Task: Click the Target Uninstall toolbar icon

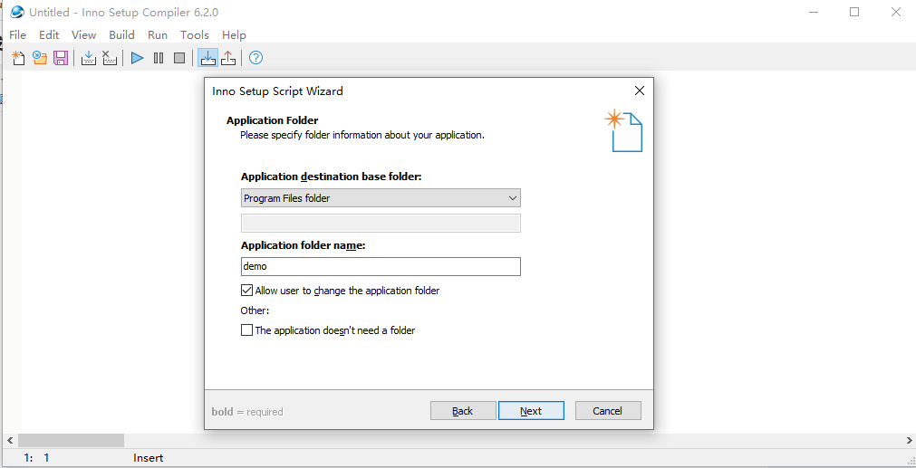Action: point(228,58)
